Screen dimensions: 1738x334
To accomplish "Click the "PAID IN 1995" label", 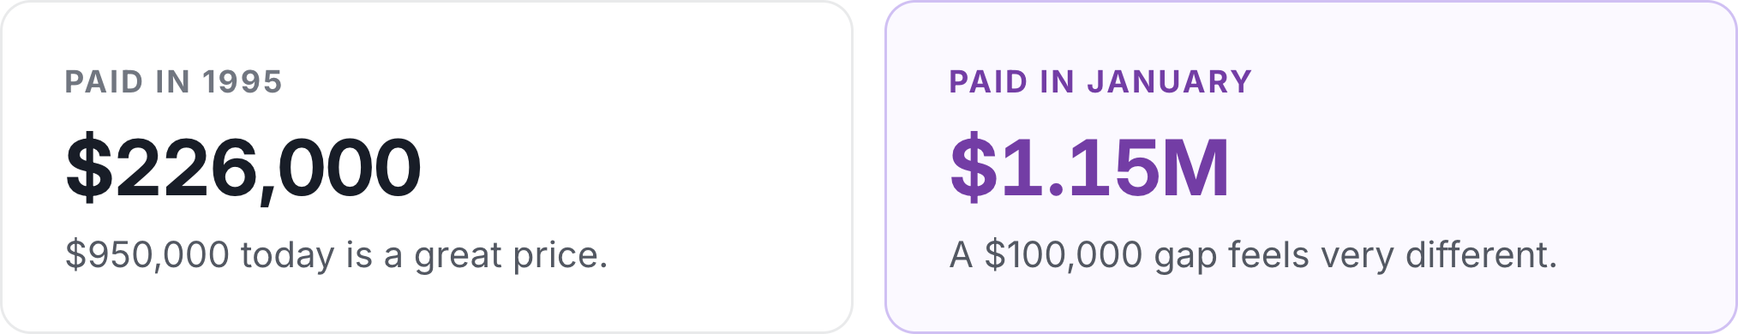I will click(173, 81).
